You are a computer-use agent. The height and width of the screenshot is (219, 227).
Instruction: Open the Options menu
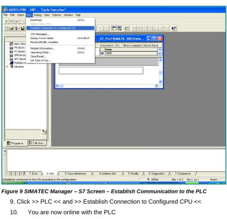(x=57, y=15)
